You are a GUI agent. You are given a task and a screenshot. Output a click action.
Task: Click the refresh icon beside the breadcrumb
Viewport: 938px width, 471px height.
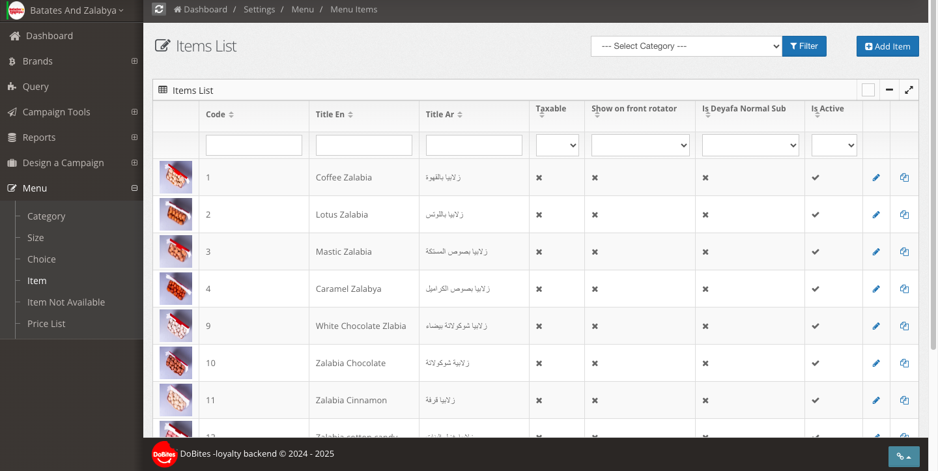(159, 9)
